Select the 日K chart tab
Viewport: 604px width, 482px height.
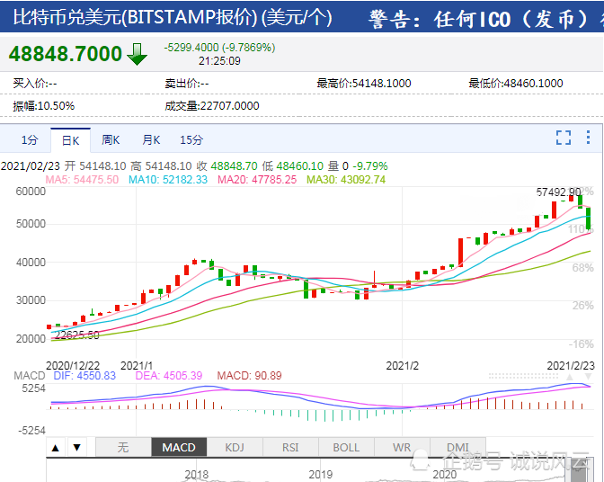click(x=70, y=140)
